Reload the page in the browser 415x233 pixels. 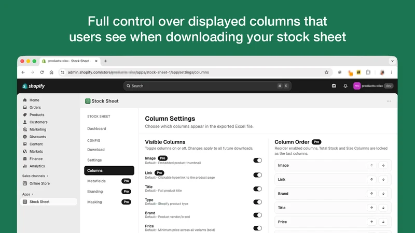[42, 72]
